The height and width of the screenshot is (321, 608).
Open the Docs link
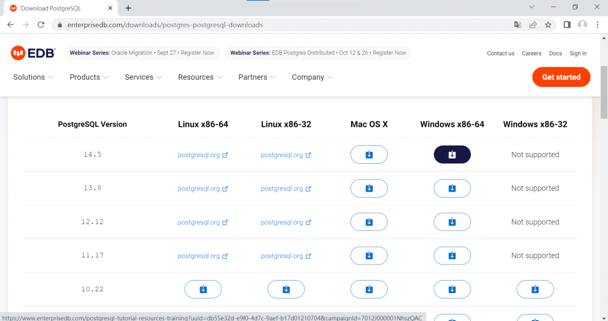click(x=555, y=53)
